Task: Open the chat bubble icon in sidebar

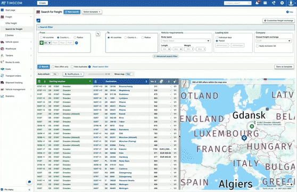Action: 29,182
